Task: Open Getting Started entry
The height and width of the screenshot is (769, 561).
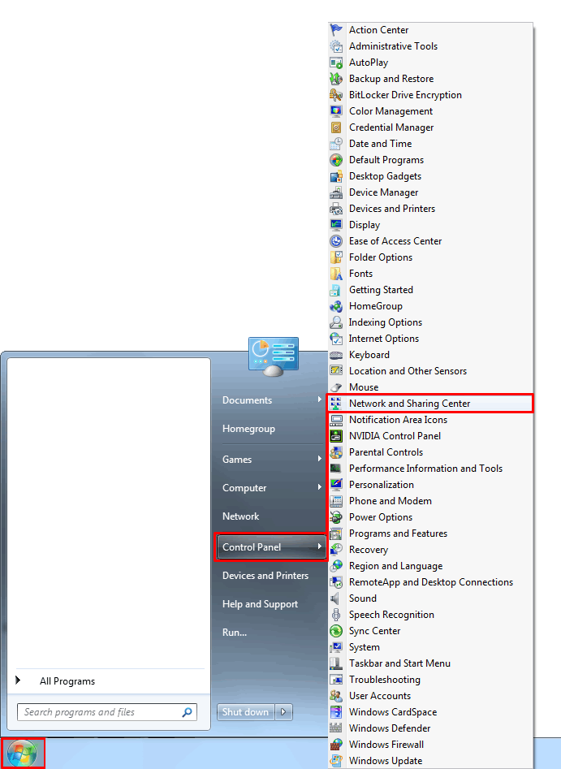Action: [x=430, y=289]
